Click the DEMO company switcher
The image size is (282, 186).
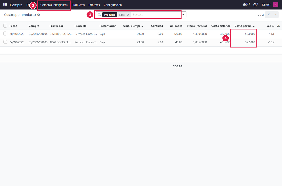[266, 5]
